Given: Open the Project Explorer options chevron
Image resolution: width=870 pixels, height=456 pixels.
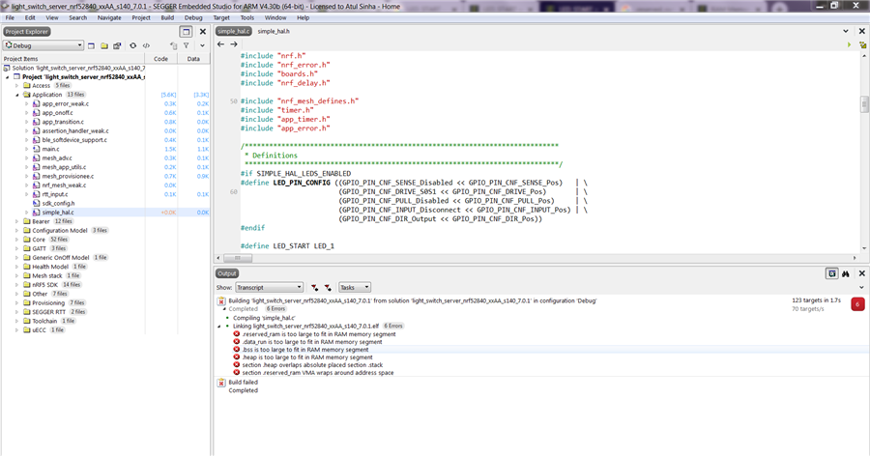Looking at the screenshot, I should [x=203, y=45].
